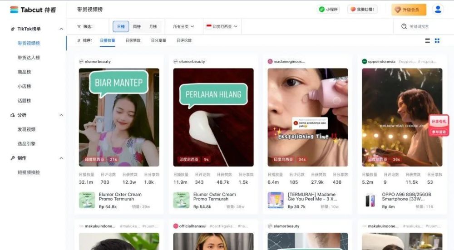Switch to list view layout icon
Image resolution: width=454 pixels, height=250 pixels.
click(x=427, y=40)
